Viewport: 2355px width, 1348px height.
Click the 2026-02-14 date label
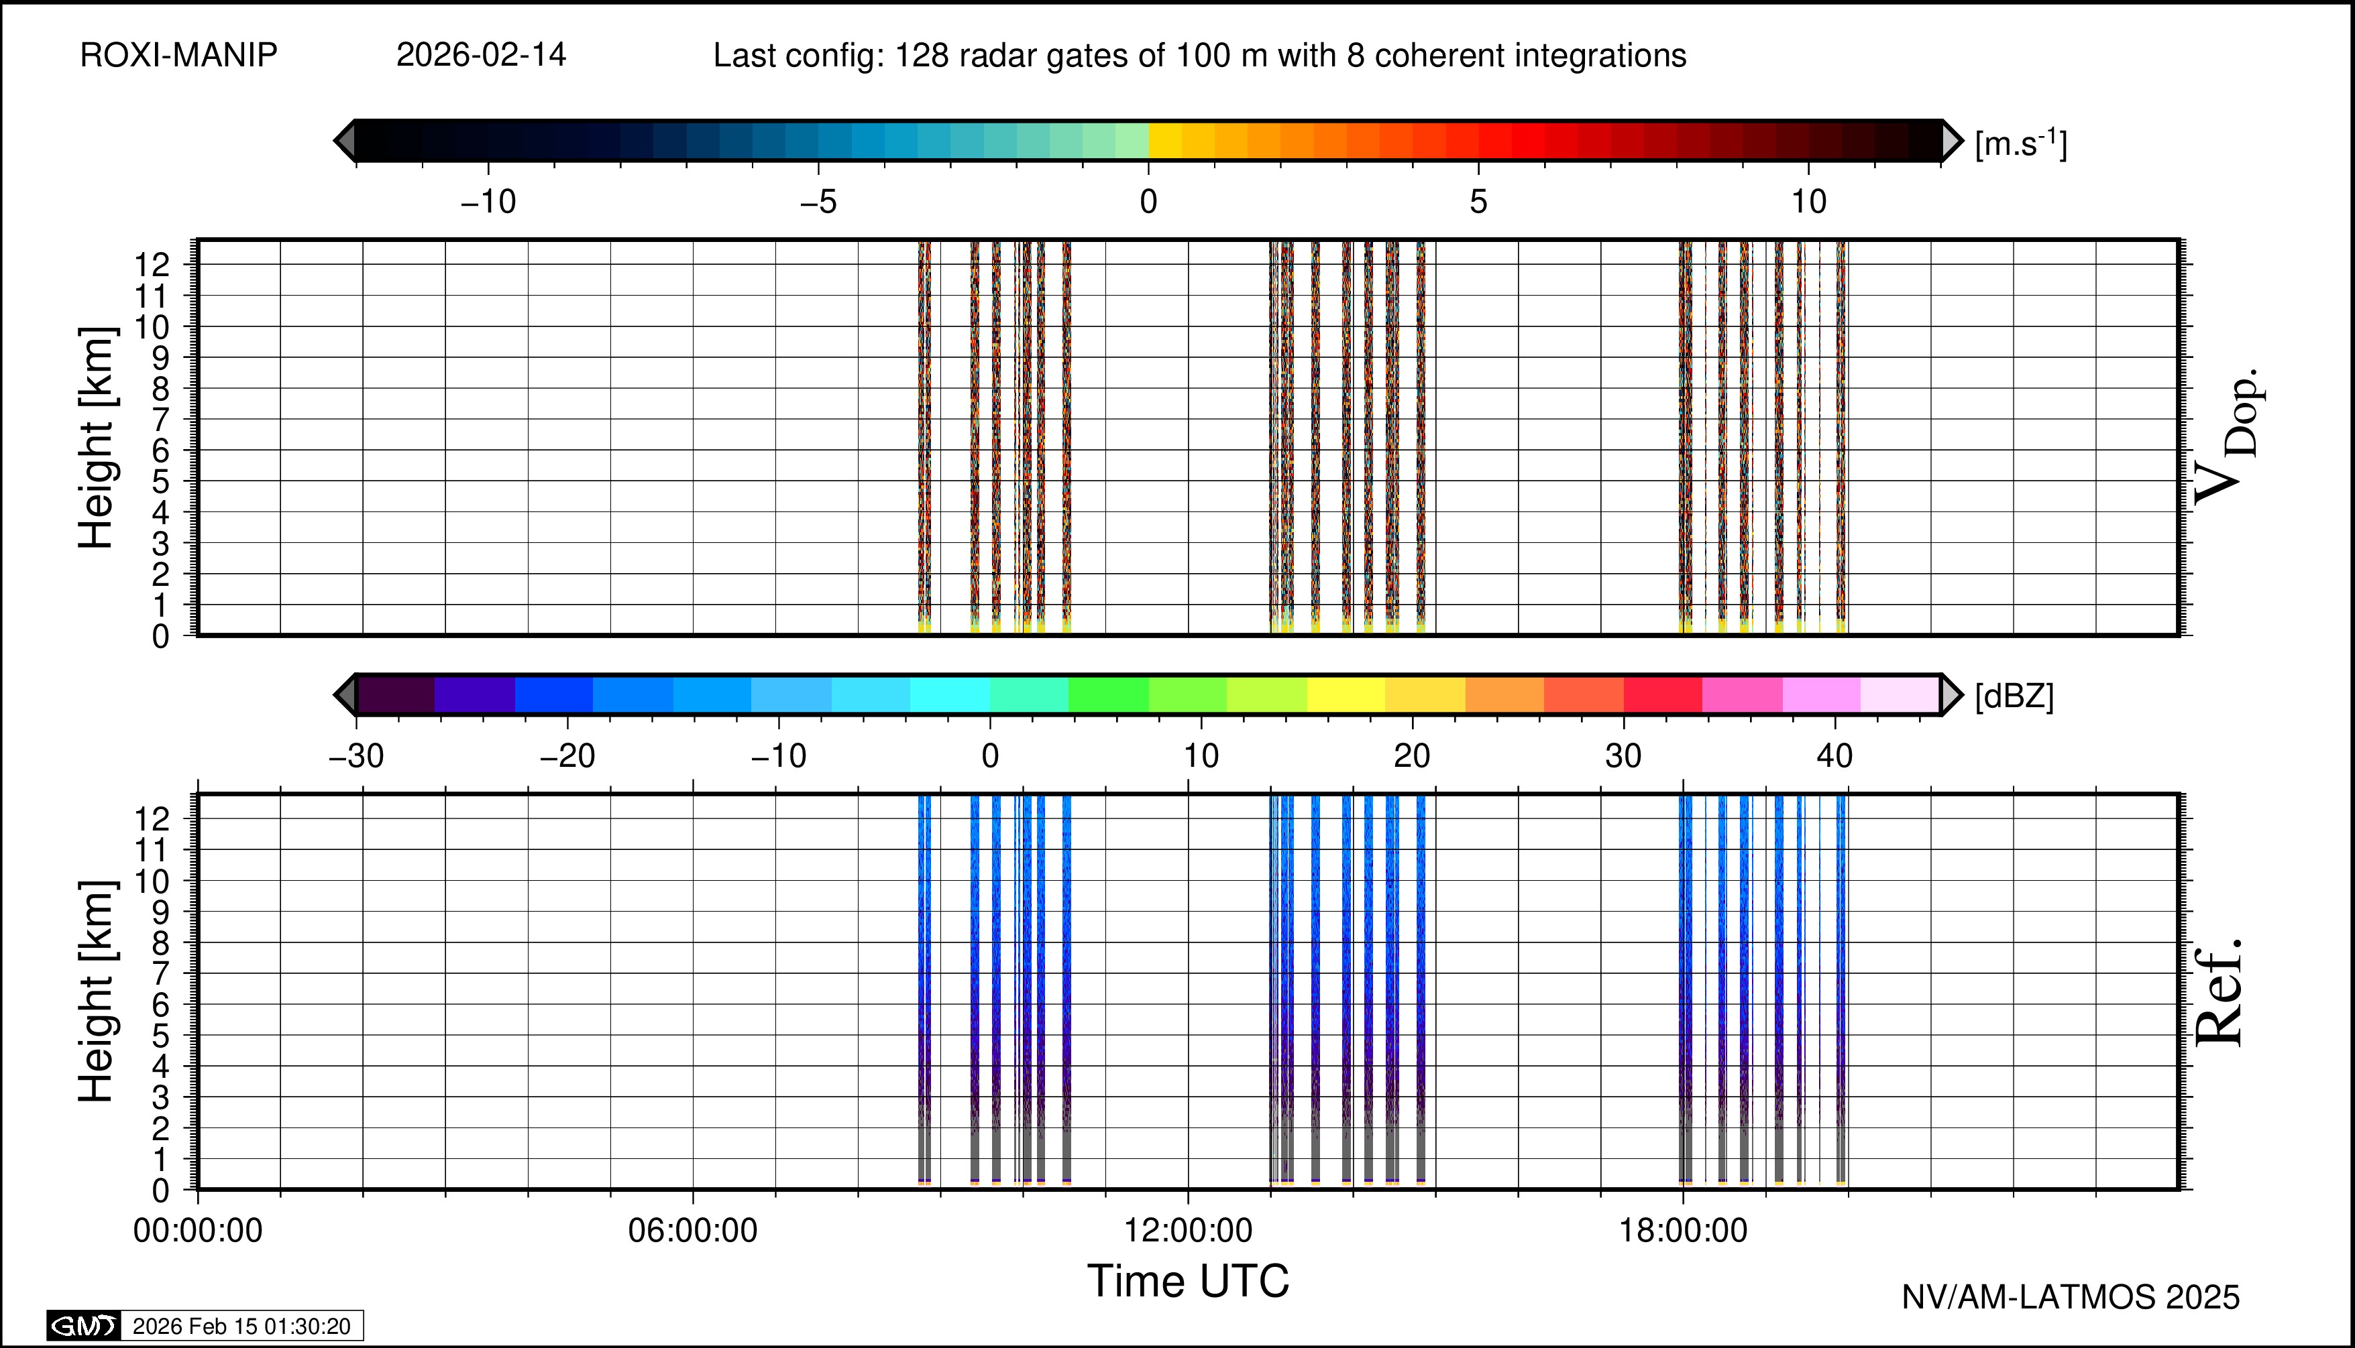(481, 56)
